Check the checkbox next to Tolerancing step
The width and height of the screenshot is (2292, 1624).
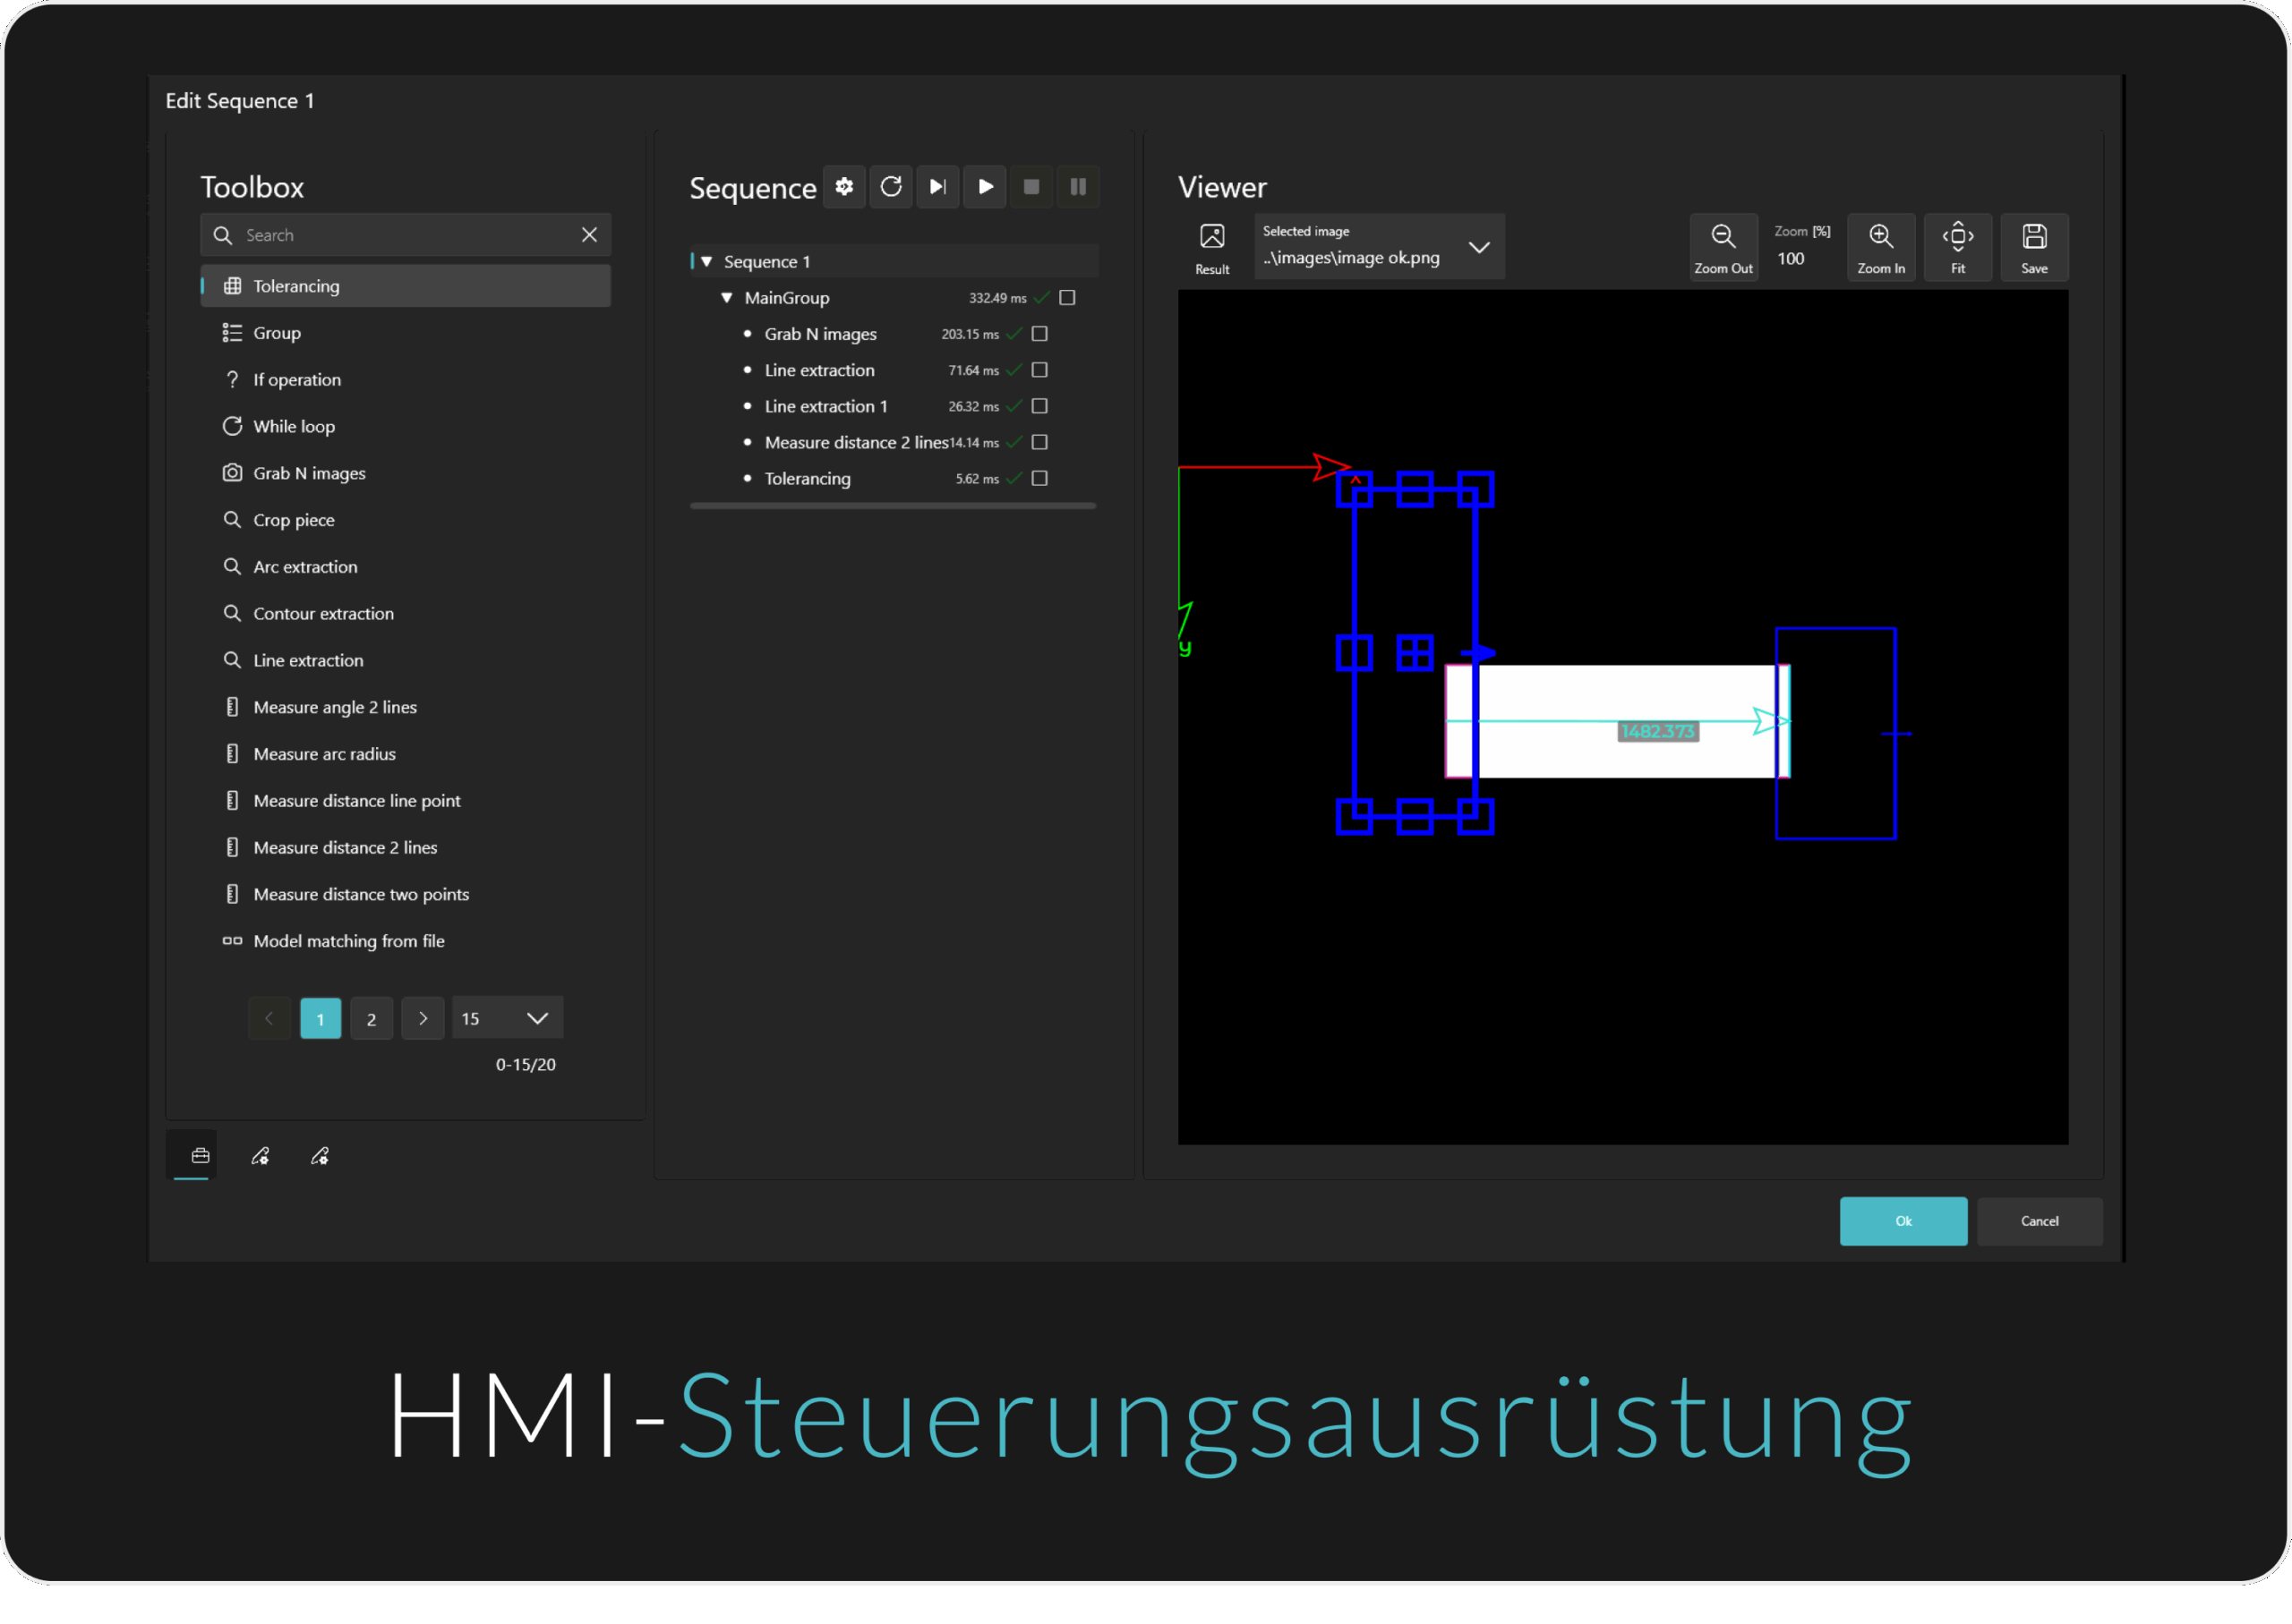pyautogui.click(x=1039, y=478)
